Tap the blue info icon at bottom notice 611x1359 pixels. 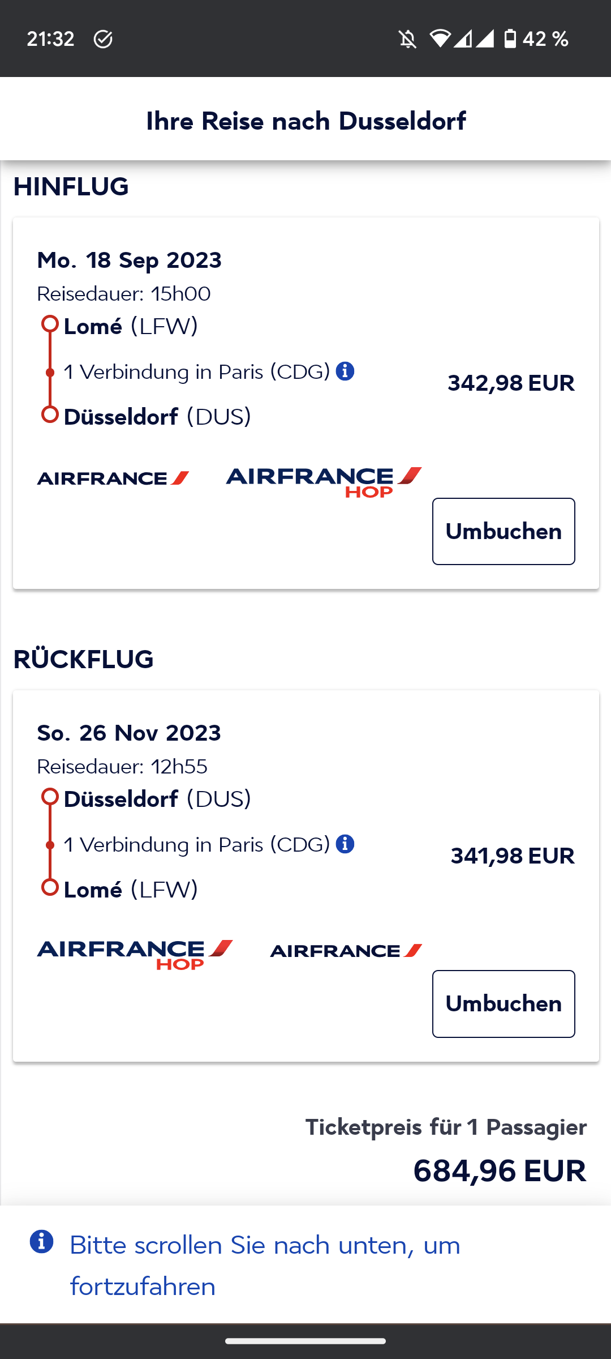point(42,1242)
